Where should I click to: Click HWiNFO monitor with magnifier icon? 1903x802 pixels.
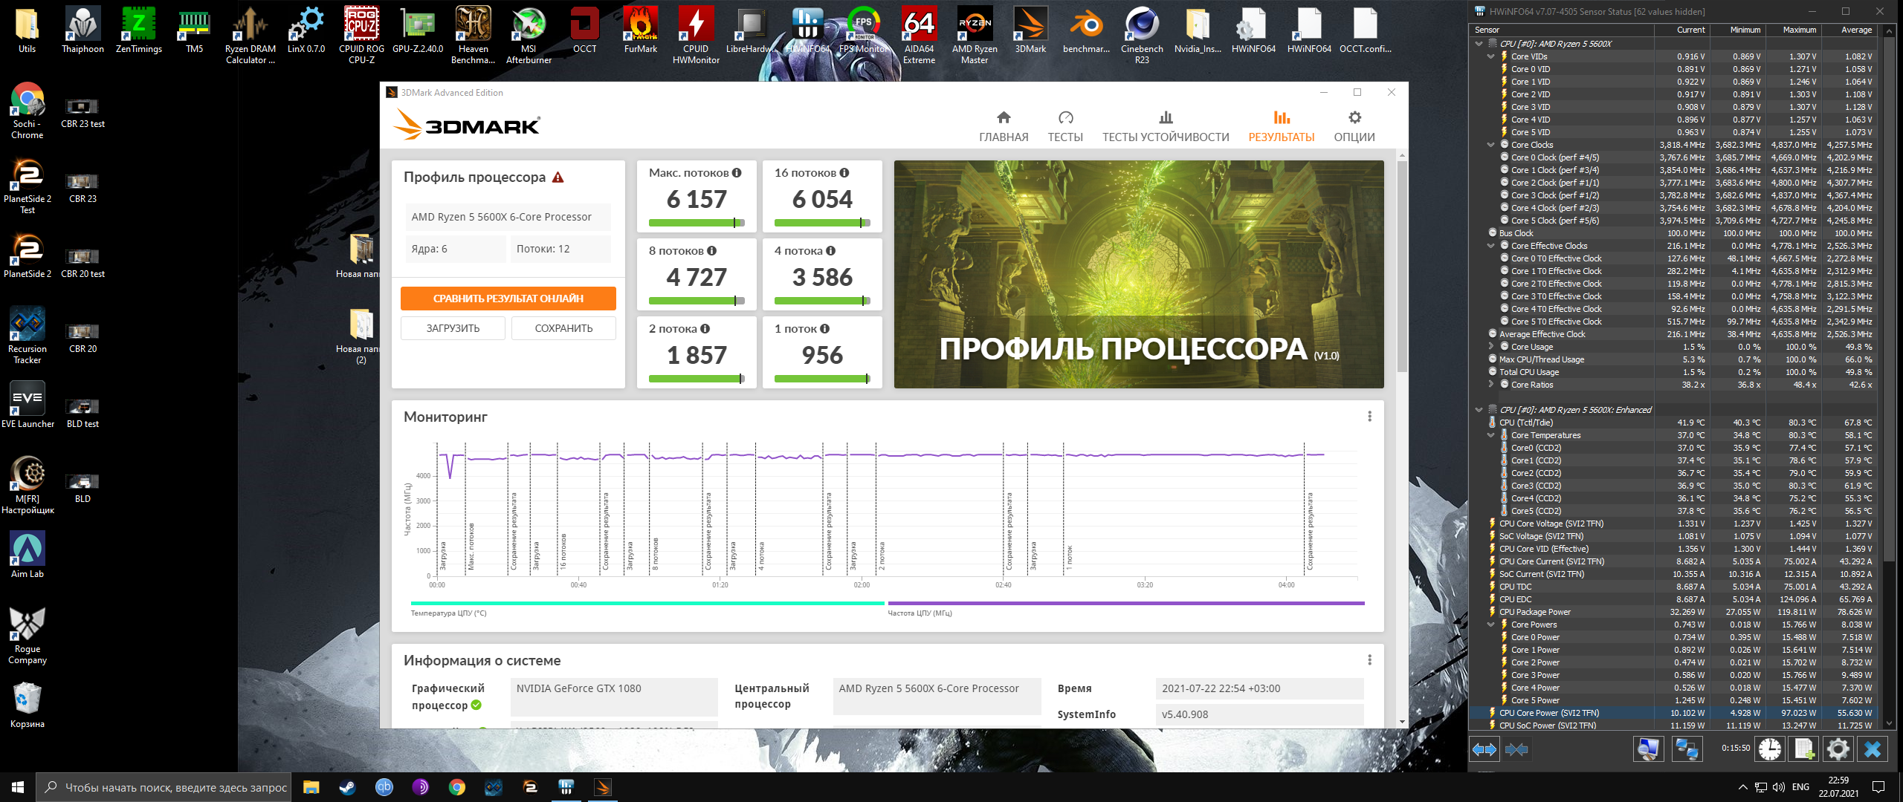coord(1648,749)
